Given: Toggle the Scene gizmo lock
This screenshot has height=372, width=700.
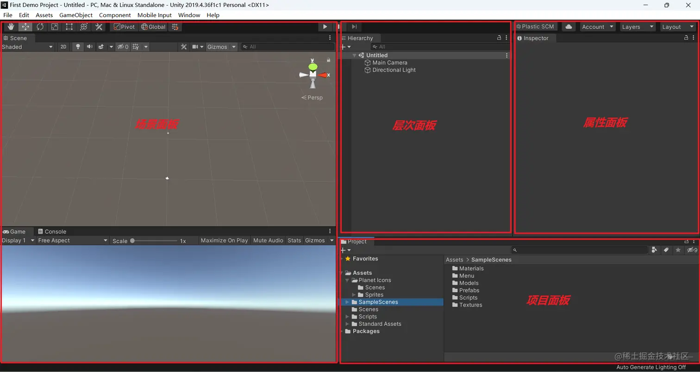Looking at the screenshot, I should (x=329, y=60).
